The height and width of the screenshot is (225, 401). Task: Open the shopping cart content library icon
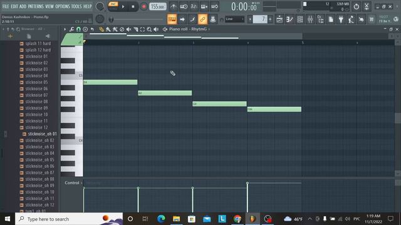tap(372, 19)
